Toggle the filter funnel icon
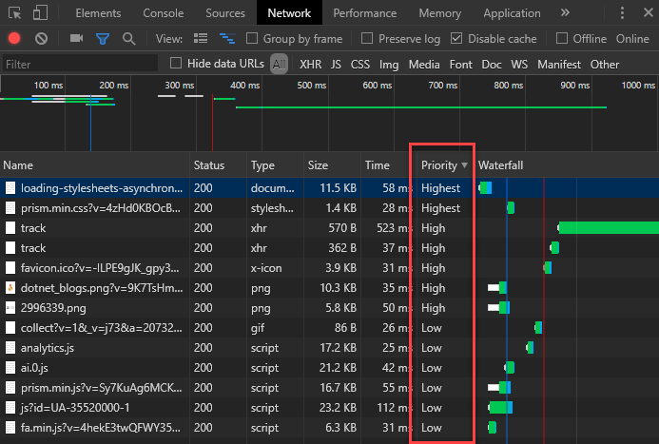The height and width of the screenshot is (444, 659). point(102,39)
